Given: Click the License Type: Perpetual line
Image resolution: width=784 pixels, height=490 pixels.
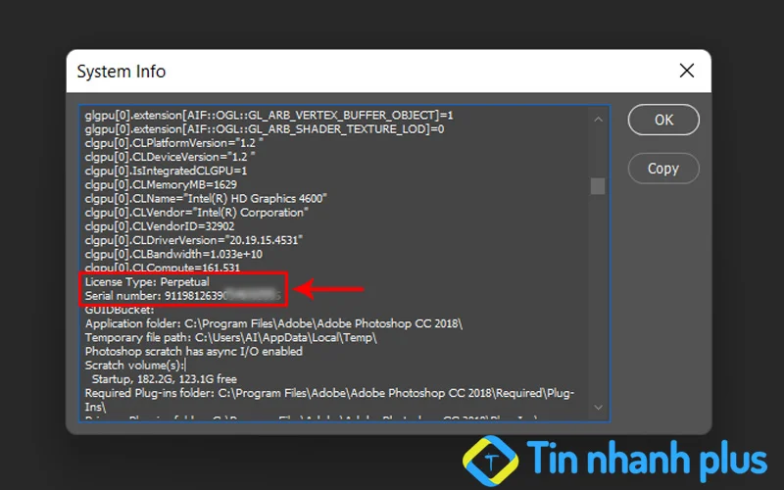Looking at the screenshot, I should click(x=147, y=282).
